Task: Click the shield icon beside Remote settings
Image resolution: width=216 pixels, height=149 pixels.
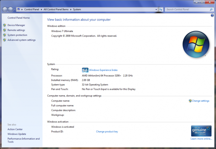Action: pos(4,30)
